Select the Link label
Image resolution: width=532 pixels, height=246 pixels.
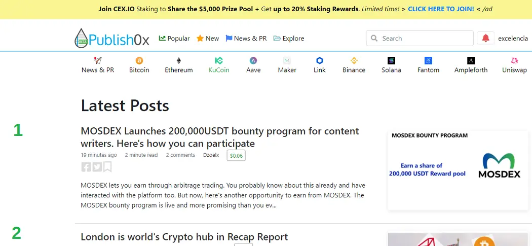320,70
